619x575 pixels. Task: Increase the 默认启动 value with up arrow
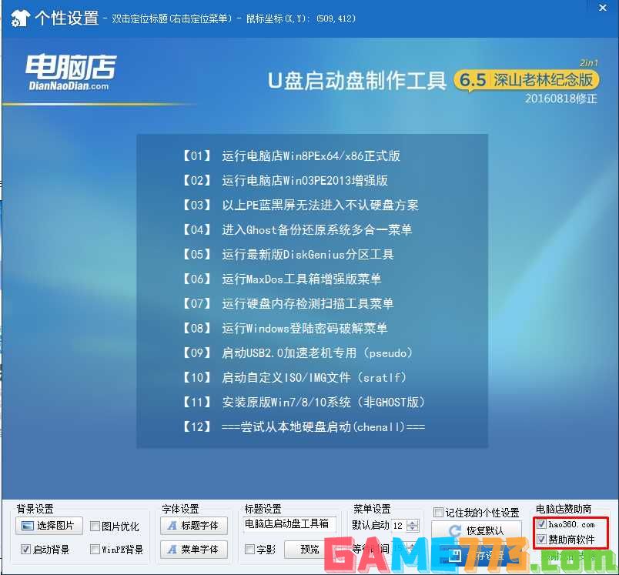point(412,523)
